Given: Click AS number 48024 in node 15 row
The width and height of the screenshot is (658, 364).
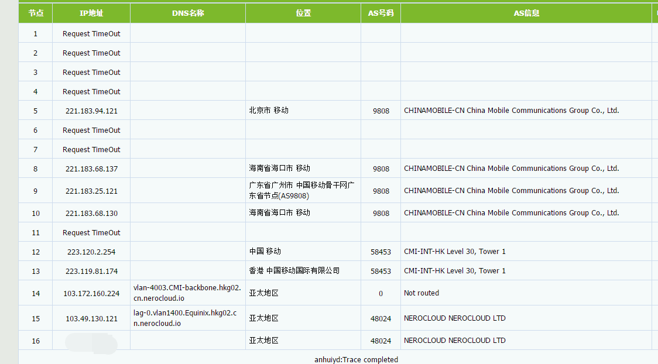Looking at the screenshot, I should 381,318.
